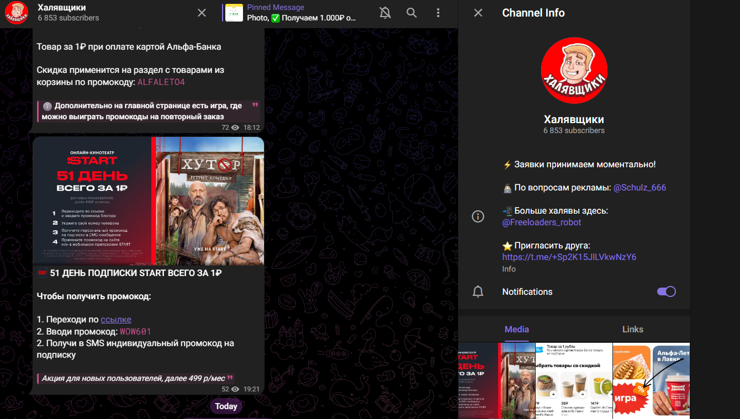Open pinned message 'Photo, Получаем 1.000₽'

302,13
